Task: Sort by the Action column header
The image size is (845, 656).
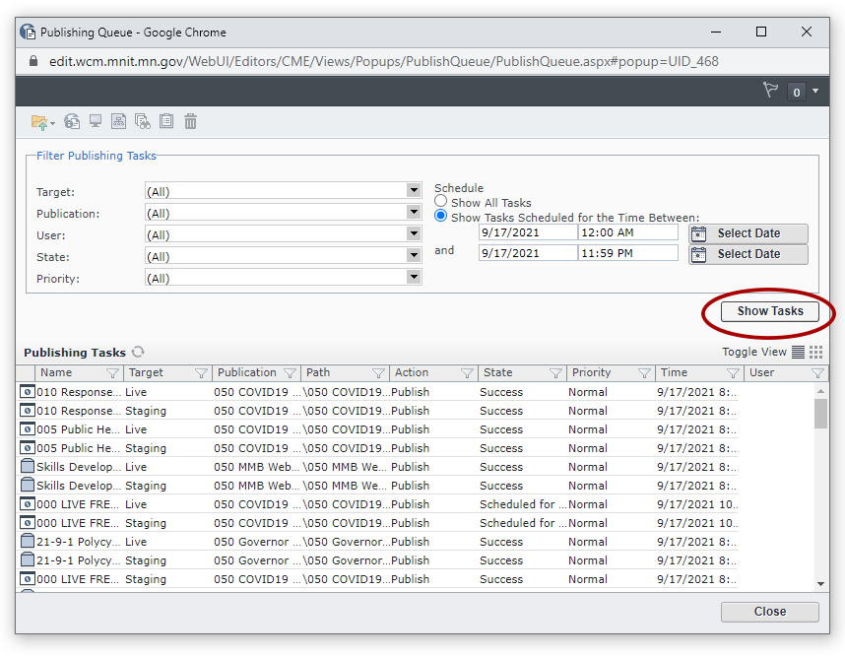Action: tap(412, 373)
